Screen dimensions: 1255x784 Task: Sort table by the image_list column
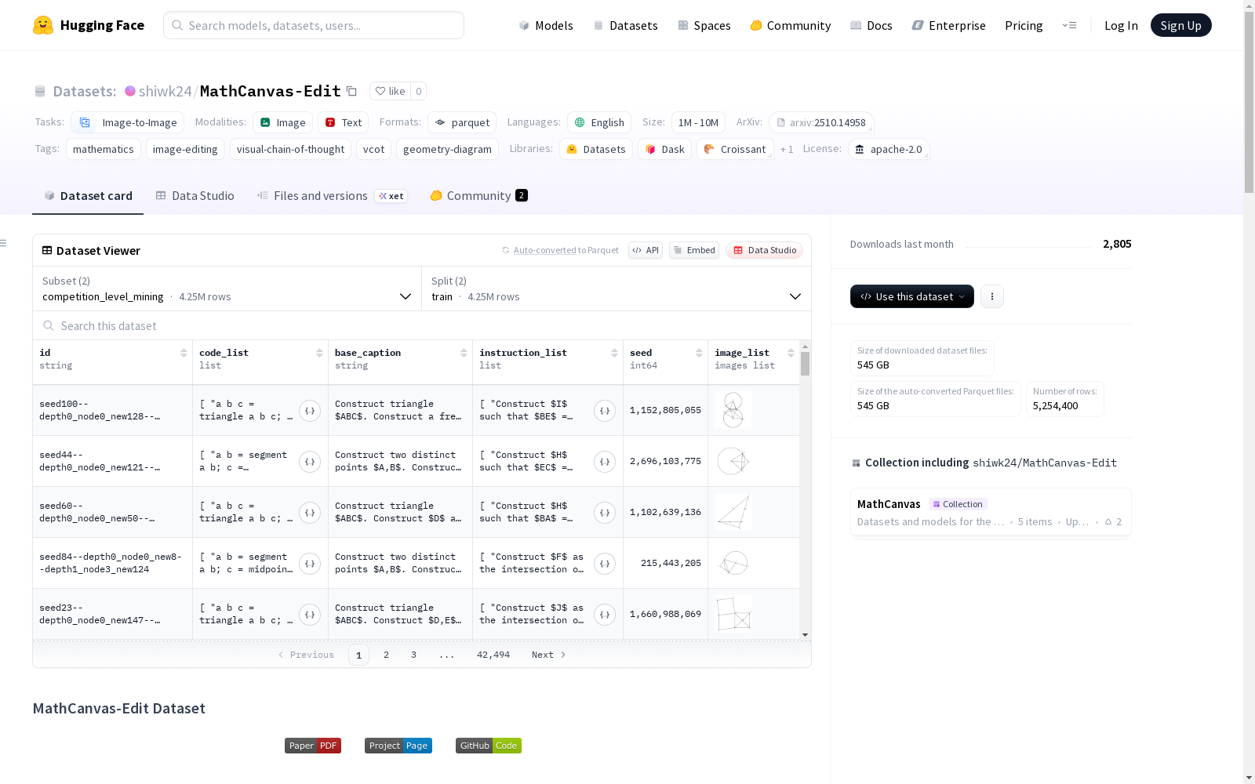tap(791, 353)
